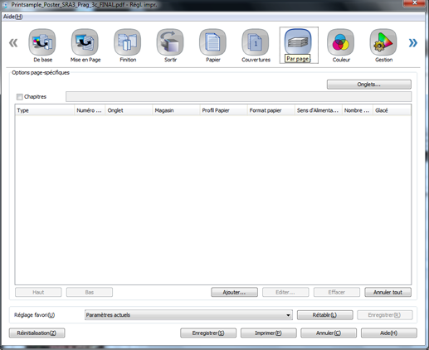429x350 pixels.
Task: Click the Glacé column header
Action: point(392,110)
